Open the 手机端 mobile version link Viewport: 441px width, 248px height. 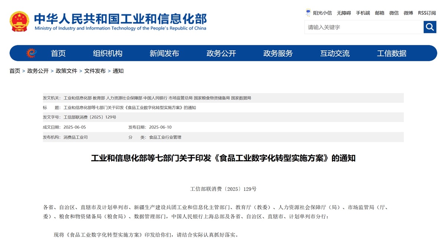(363, 13)
